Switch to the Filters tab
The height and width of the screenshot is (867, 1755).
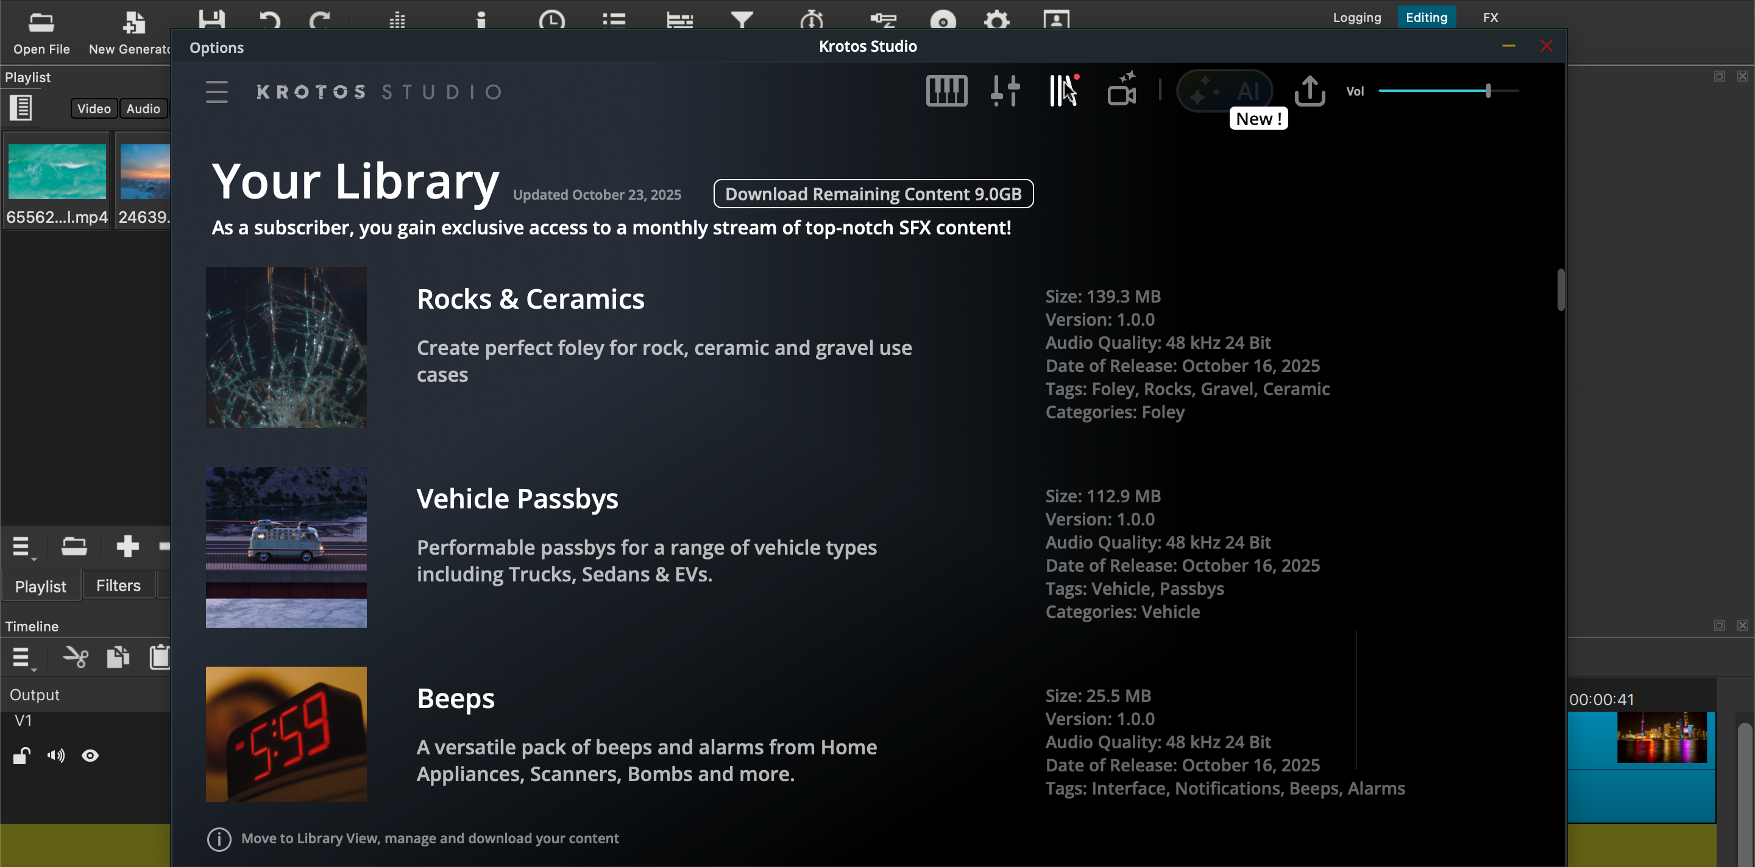click(x=118, y=586)
